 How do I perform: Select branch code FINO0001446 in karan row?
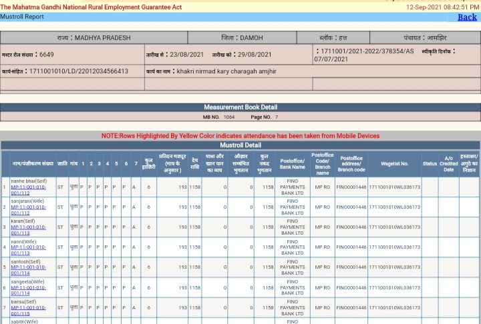(x=351, y=227)
